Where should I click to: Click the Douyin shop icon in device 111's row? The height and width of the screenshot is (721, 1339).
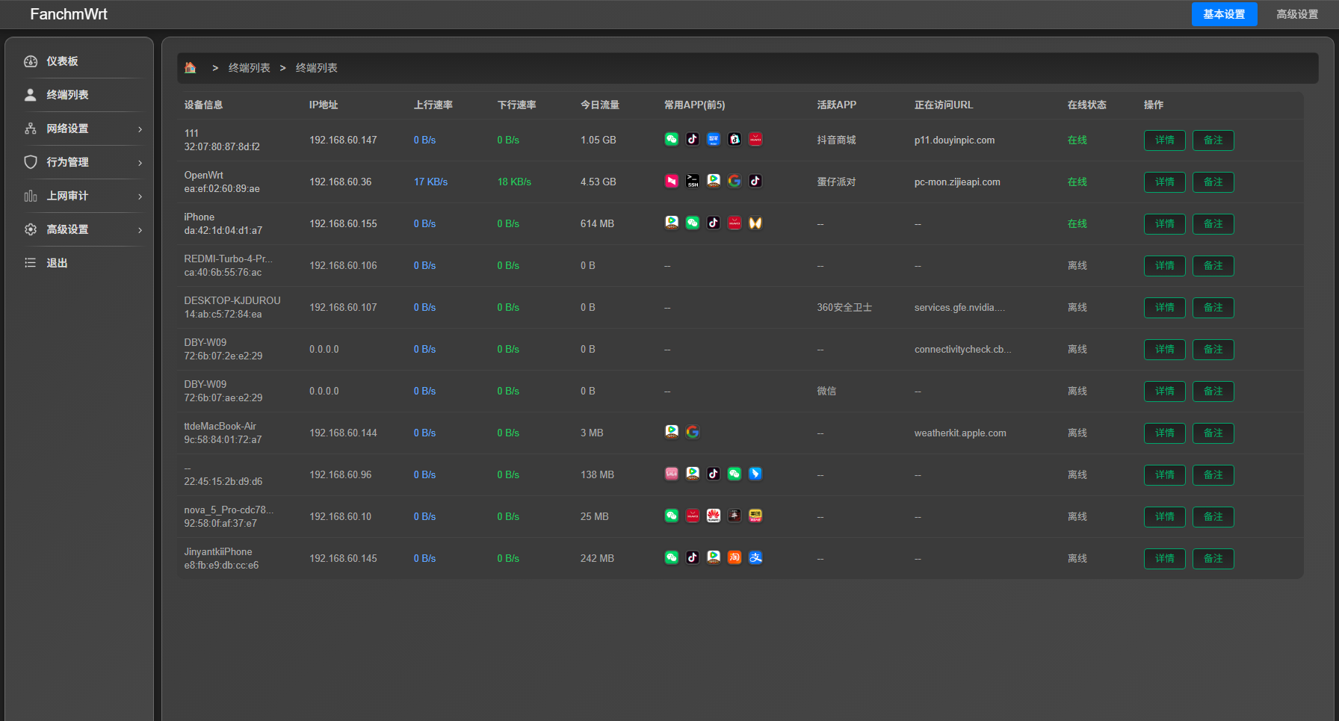click(735, 139)
